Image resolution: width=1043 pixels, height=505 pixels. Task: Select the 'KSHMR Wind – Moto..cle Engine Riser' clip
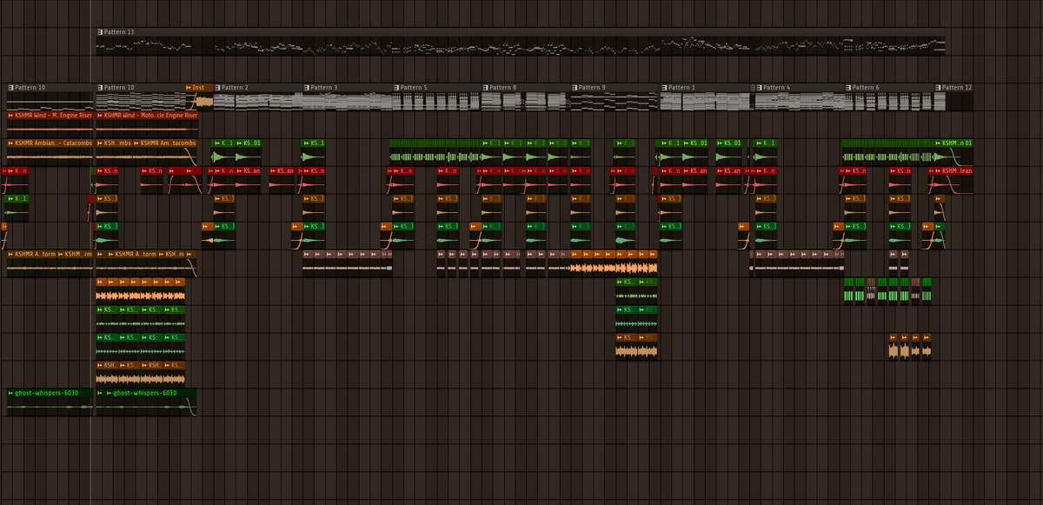pos(147,124)
